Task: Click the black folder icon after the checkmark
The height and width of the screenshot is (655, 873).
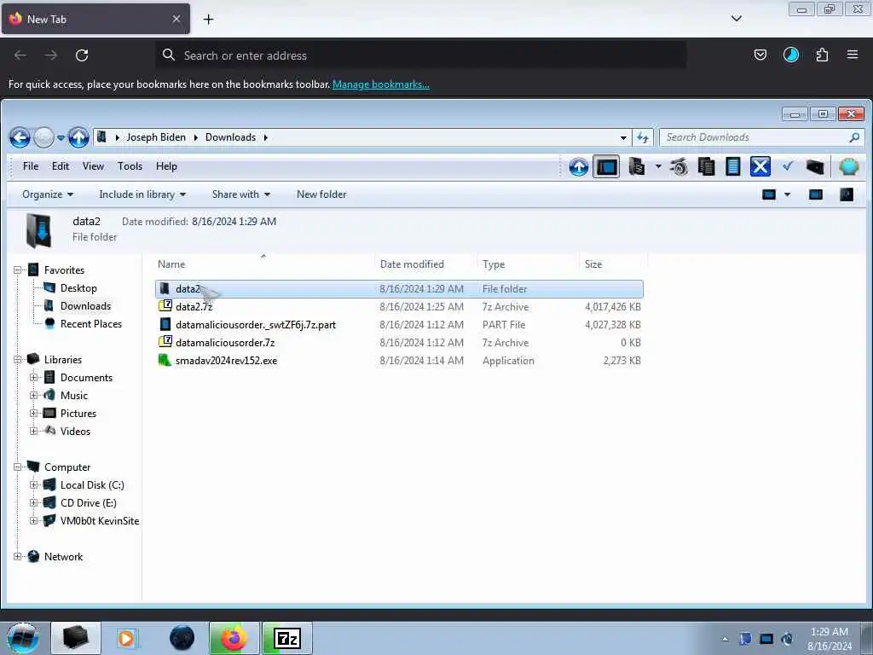Action: click(x=814, y=166)
